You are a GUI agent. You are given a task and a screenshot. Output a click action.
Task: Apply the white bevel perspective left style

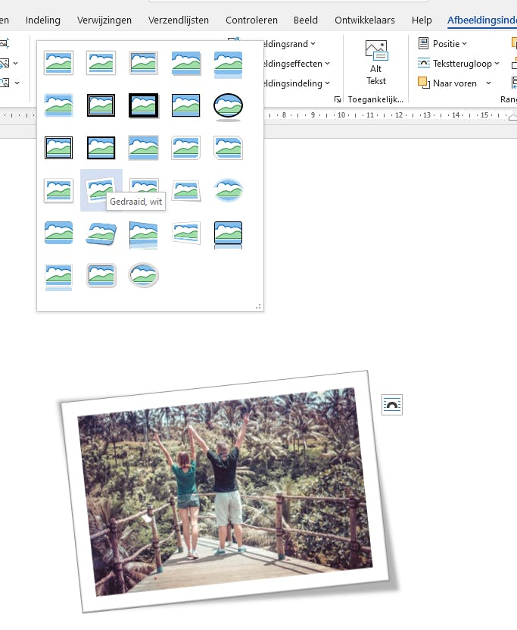185,233
